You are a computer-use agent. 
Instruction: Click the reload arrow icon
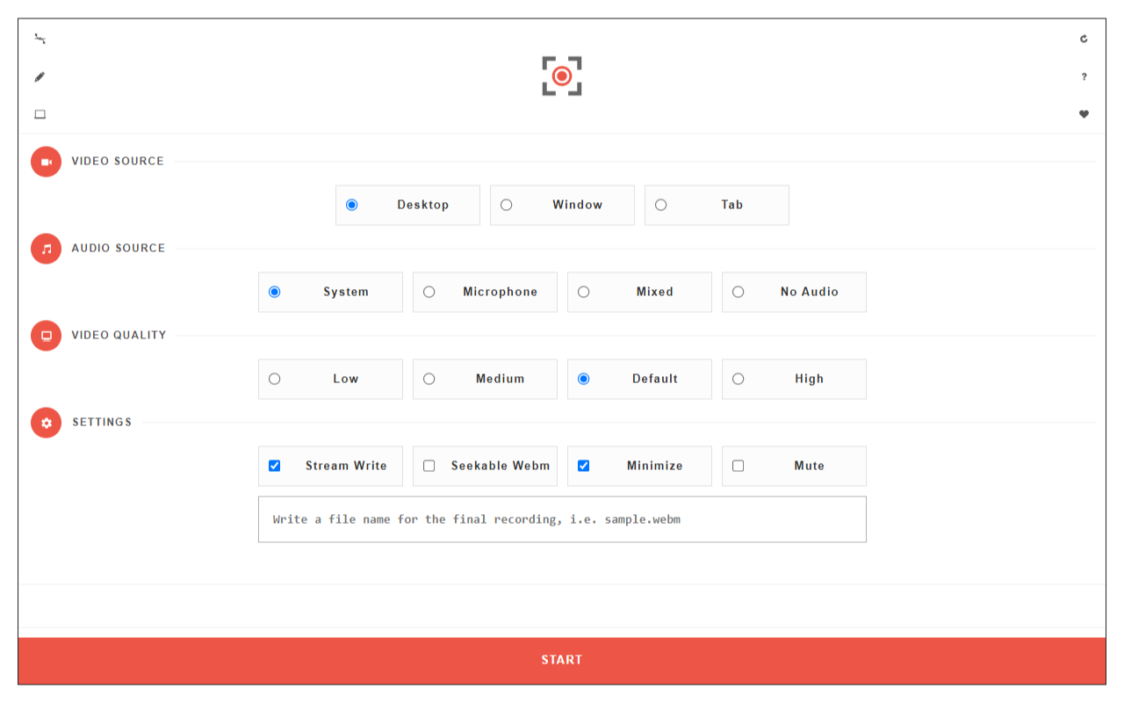1084,39
